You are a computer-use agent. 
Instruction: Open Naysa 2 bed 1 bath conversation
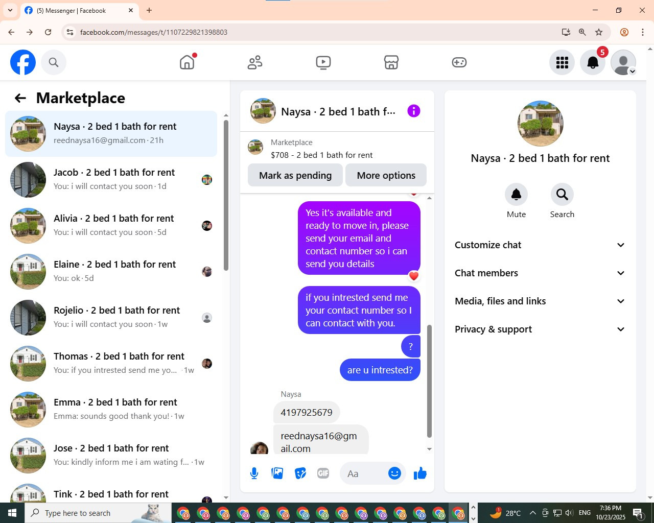coord(111,134)
